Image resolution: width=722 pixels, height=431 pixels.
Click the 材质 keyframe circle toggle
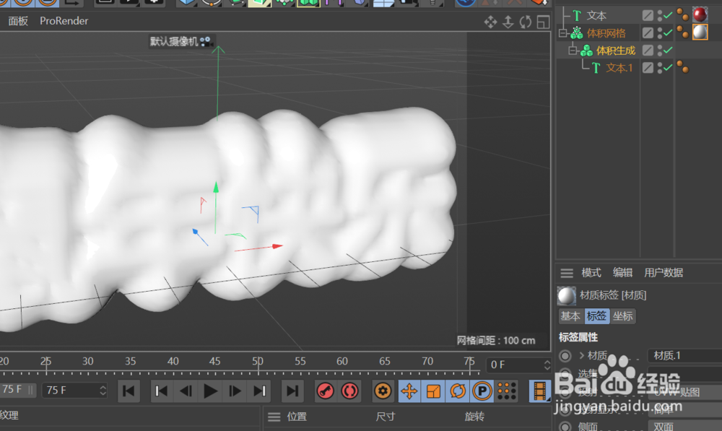click(565, 356)
